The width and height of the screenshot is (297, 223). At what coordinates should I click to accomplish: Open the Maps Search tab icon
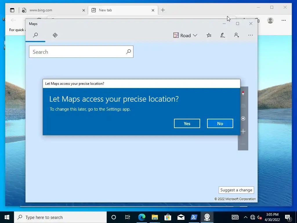click(35, 35)
